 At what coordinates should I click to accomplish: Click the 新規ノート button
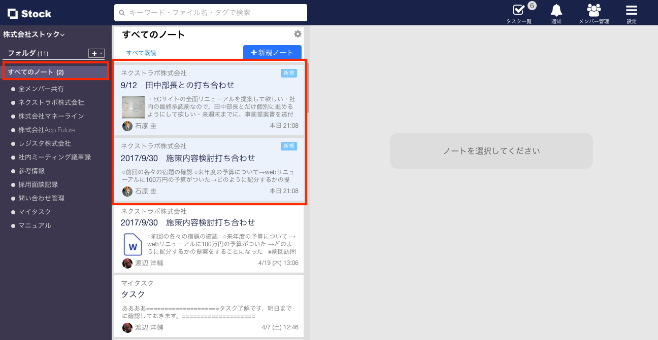click(x=272, y=52)
